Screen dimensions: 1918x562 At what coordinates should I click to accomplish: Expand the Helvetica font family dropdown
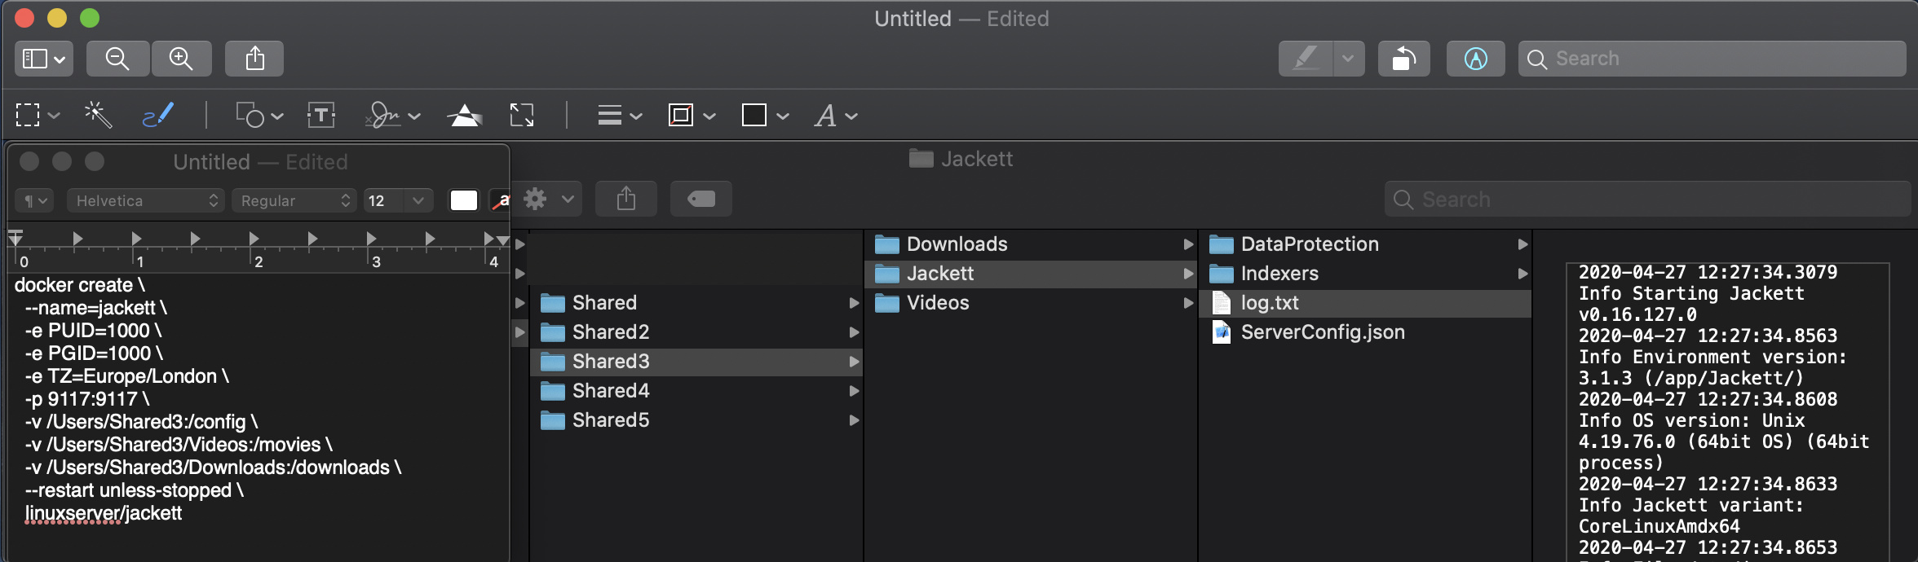144,200
